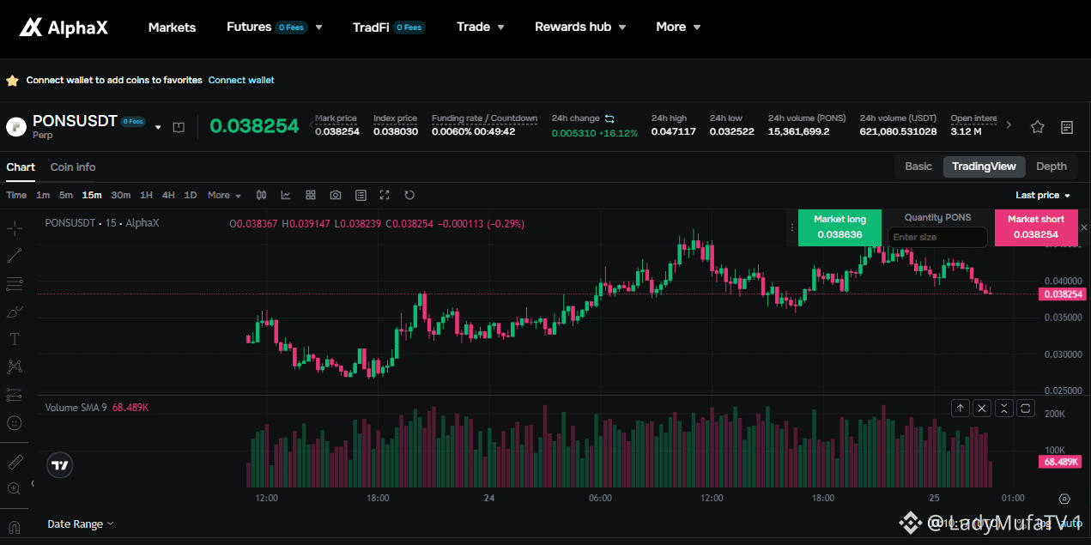Click the Market long button
Screen dimensions: 1091x545
839,227
